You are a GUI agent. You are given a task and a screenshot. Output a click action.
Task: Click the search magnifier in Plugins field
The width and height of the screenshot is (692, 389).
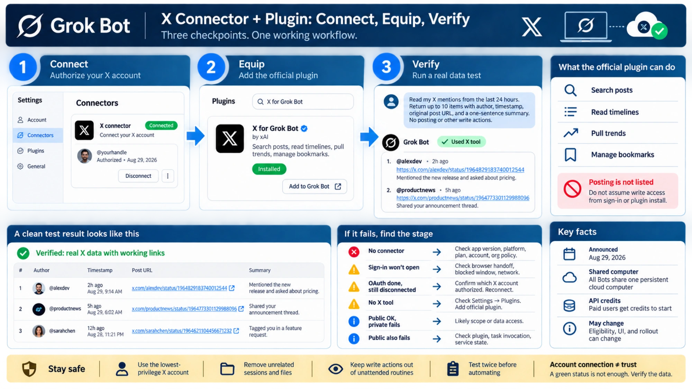click(x=260, y=102)
